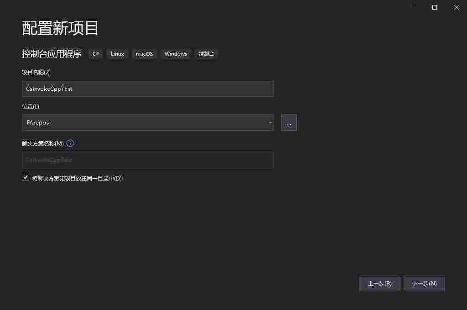The image size is (467, 310).
Task: Click the 解决方案名称(M) label
Action: (43, 143)
